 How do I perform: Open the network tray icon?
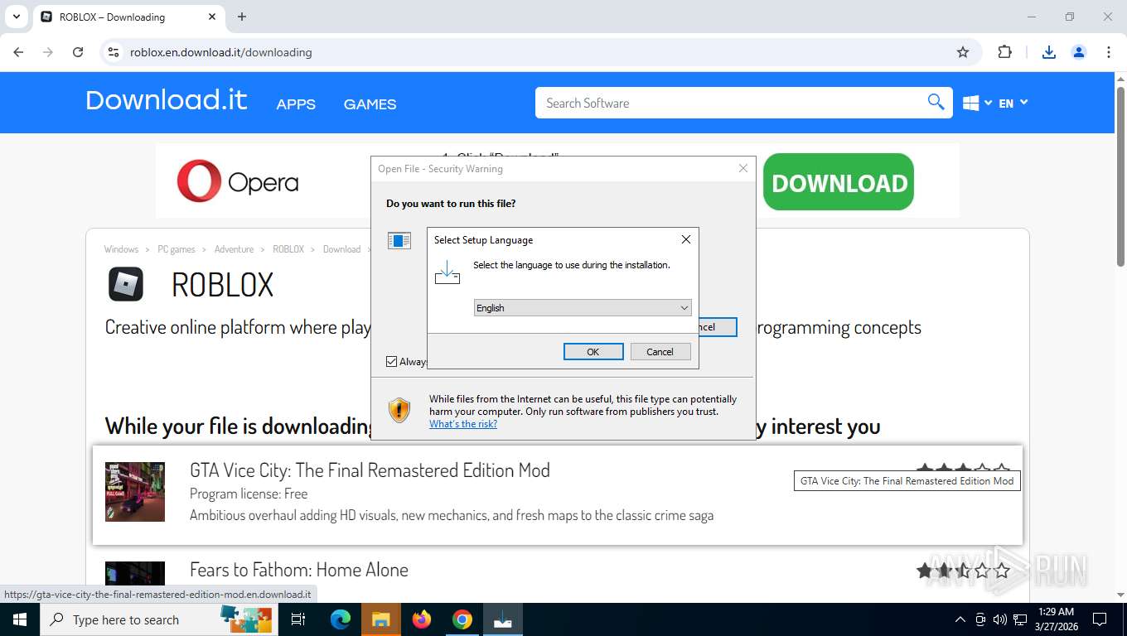point(1020,619)
